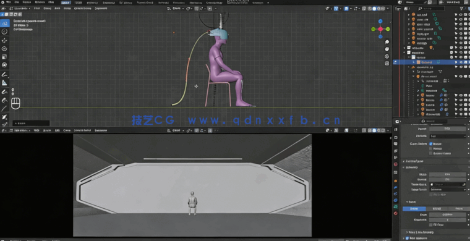Open the File menu
The height and width of the screenshot is (241, 470).
17,2
